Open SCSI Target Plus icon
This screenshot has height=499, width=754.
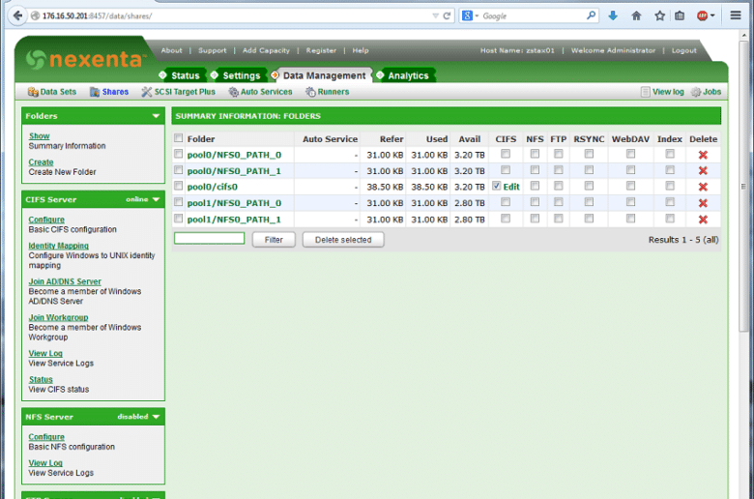[147, 92]
